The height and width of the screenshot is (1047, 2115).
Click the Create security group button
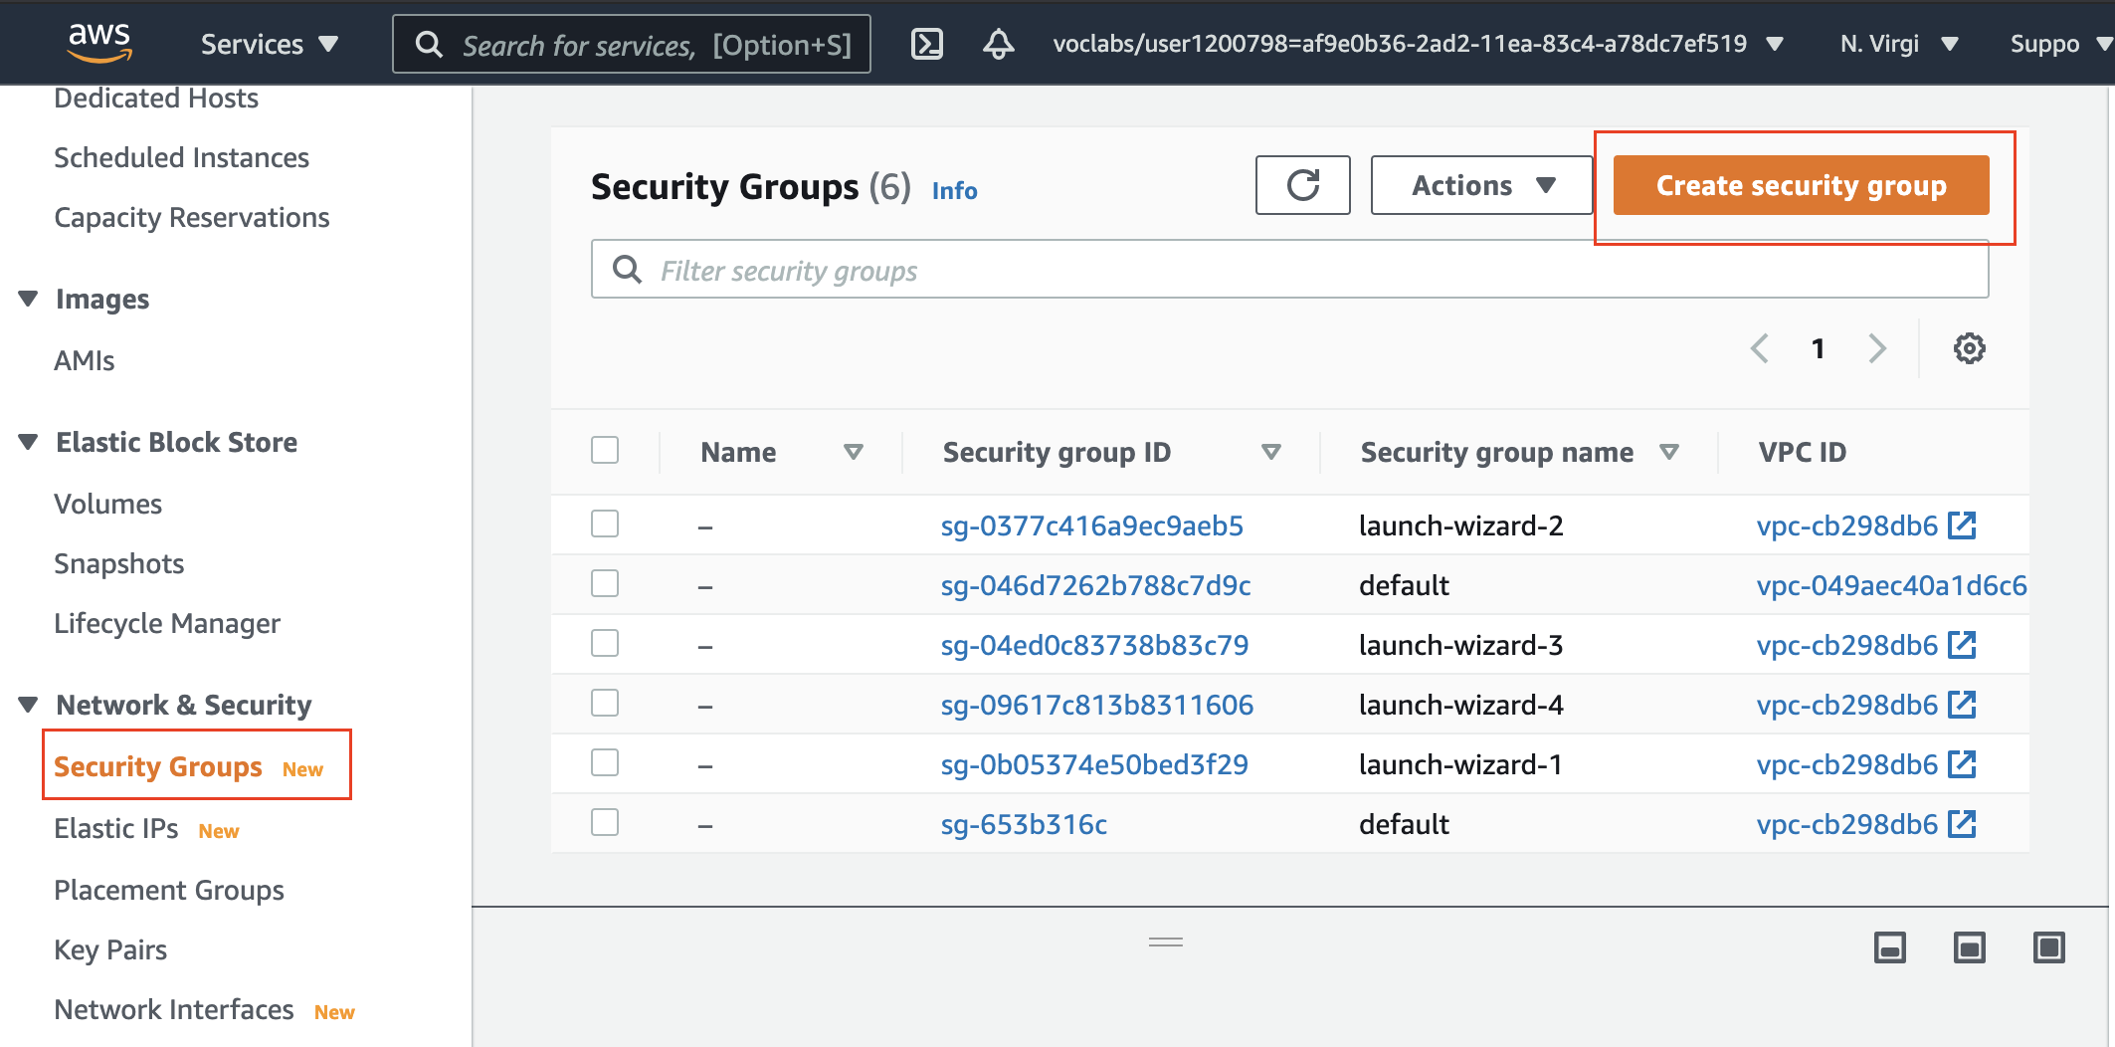pos(1801,185)
